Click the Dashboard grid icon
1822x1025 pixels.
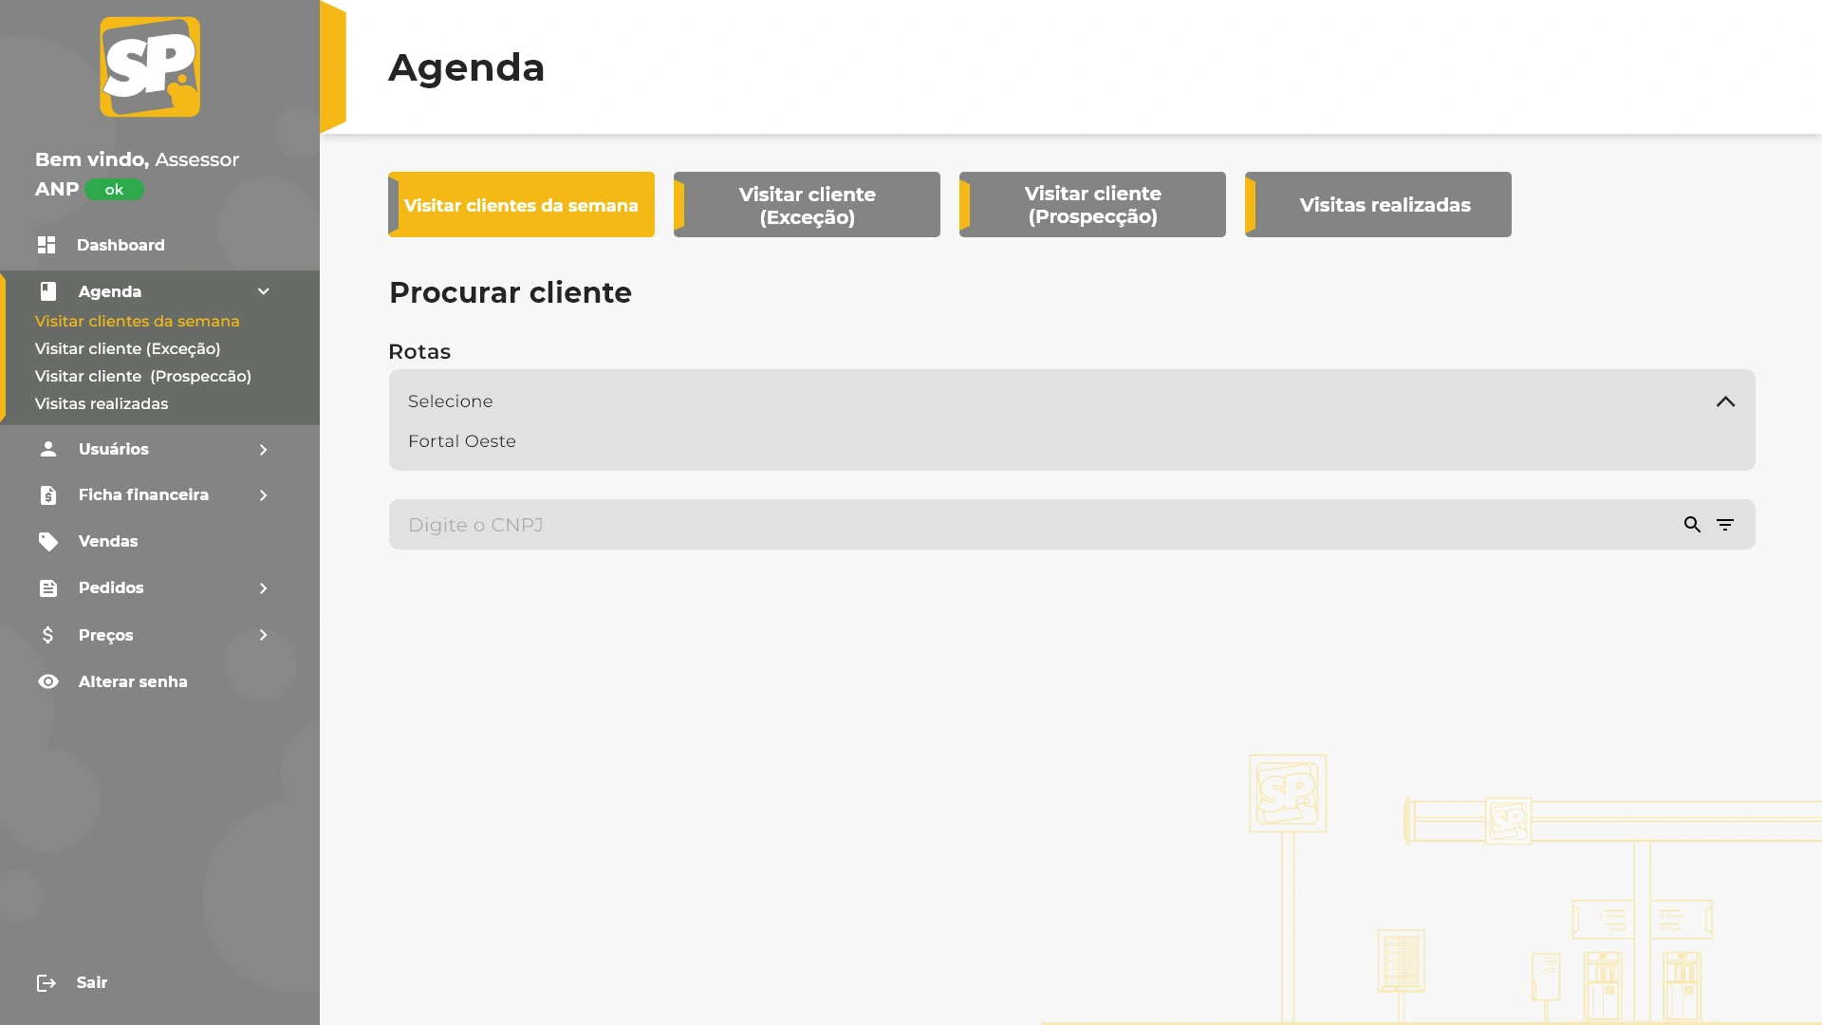46,245
